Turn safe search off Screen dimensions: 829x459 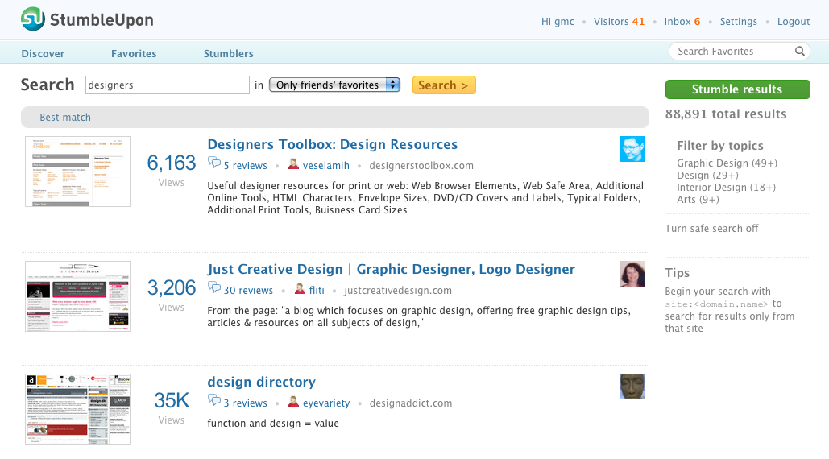[x=711, y=229]
